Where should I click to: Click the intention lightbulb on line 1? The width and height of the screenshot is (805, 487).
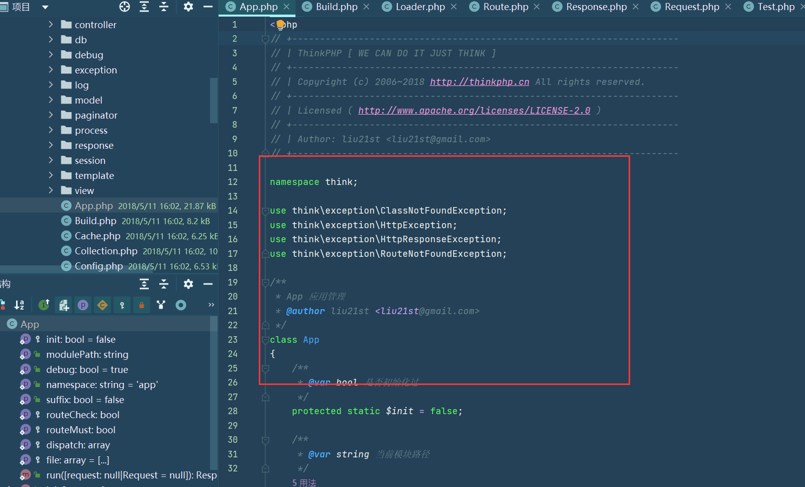click(280, 25)
